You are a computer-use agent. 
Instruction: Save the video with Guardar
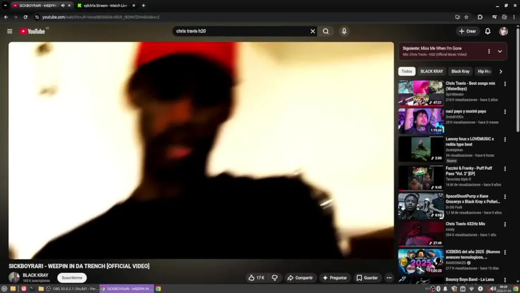(367, 278)
